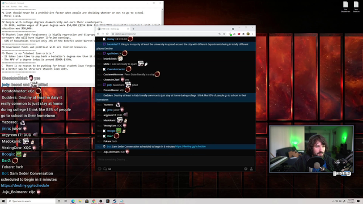Viewport: 363px width, 204px height.
Task: Click username Dudders in browser chat
Action: click(x=108, y=95)
